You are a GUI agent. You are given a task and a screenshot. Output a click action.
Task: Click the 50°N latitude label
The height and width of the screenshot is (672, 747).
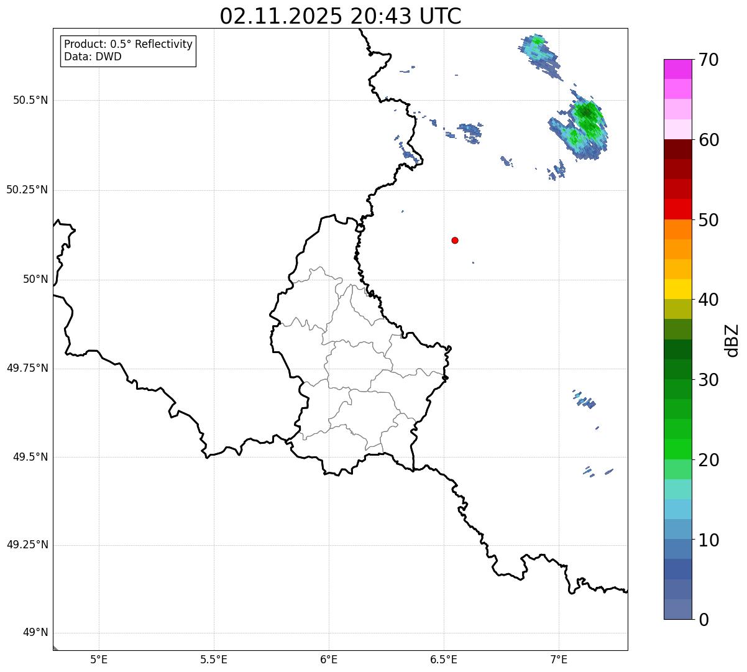[x=35, y=279]
